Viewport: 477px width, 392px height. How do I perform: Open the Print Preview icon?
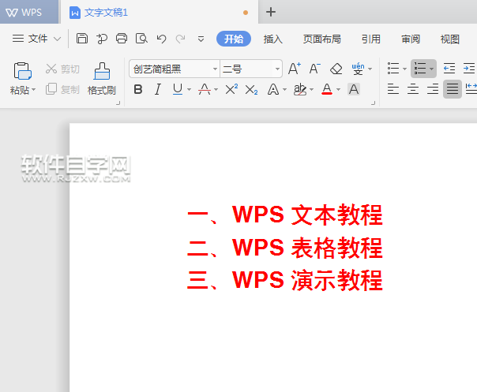(x=141, y=39)
